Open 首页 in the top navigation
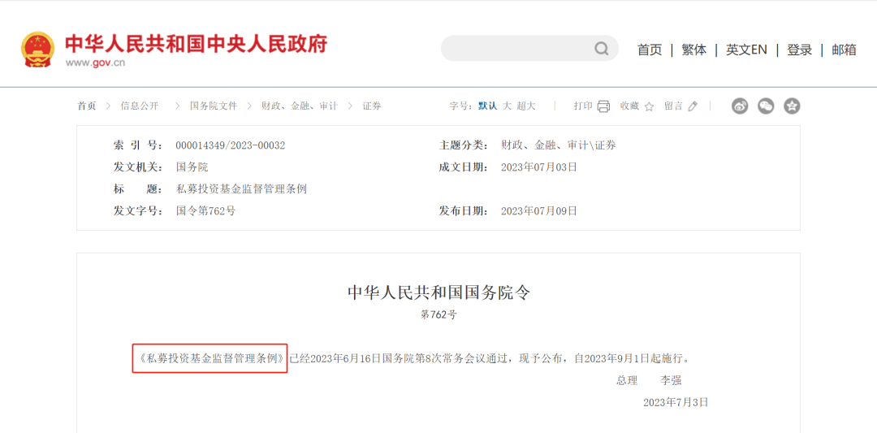This screenshot has width=877, height=433. 650,50
